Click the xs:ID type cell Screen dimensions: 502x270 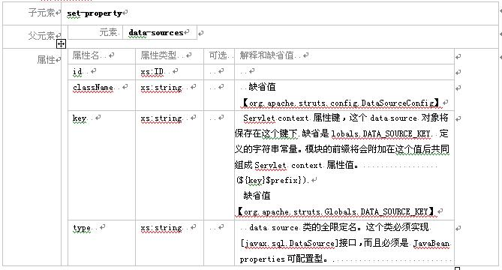point(170,72)
